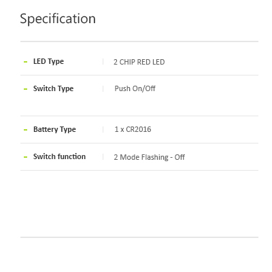Screen dimensions: 272x272
Task: Click the green dash beside Battery Type
Action: (26, 130)
